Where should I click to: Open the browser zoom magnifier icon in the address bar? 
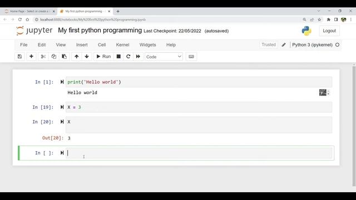[304, 19]
